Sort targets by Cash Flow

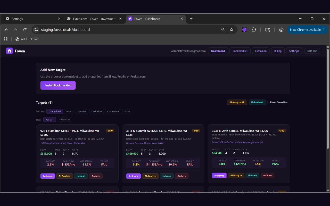97,111
